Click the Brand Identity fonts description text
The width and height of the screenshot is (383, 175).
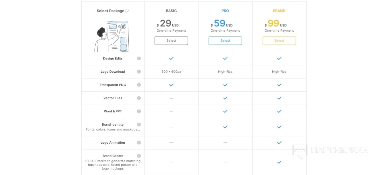point(113,130)
